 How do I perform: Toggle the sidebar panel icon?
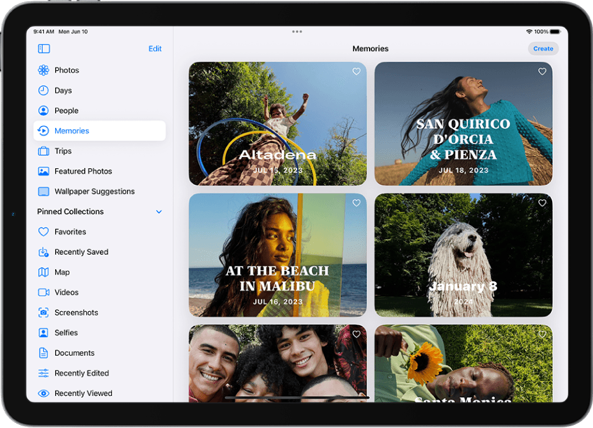(44, 48)
